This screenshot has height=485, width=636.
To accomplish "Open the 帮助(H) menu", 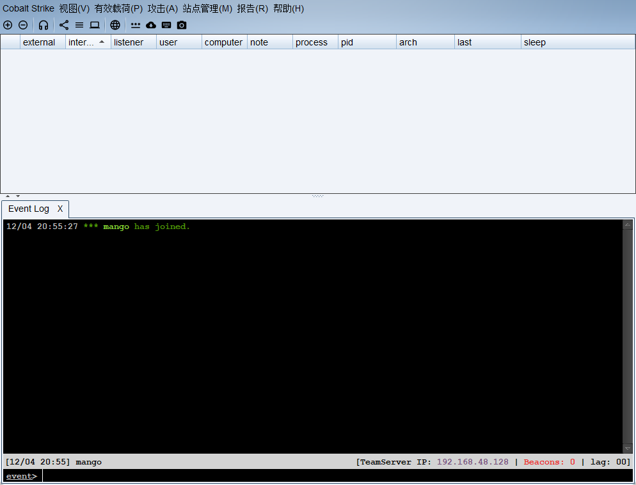I will [289, 8].
